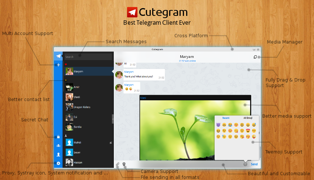Attach a file with paperclip icon
The image size is (314, 180).
[117, 164]
